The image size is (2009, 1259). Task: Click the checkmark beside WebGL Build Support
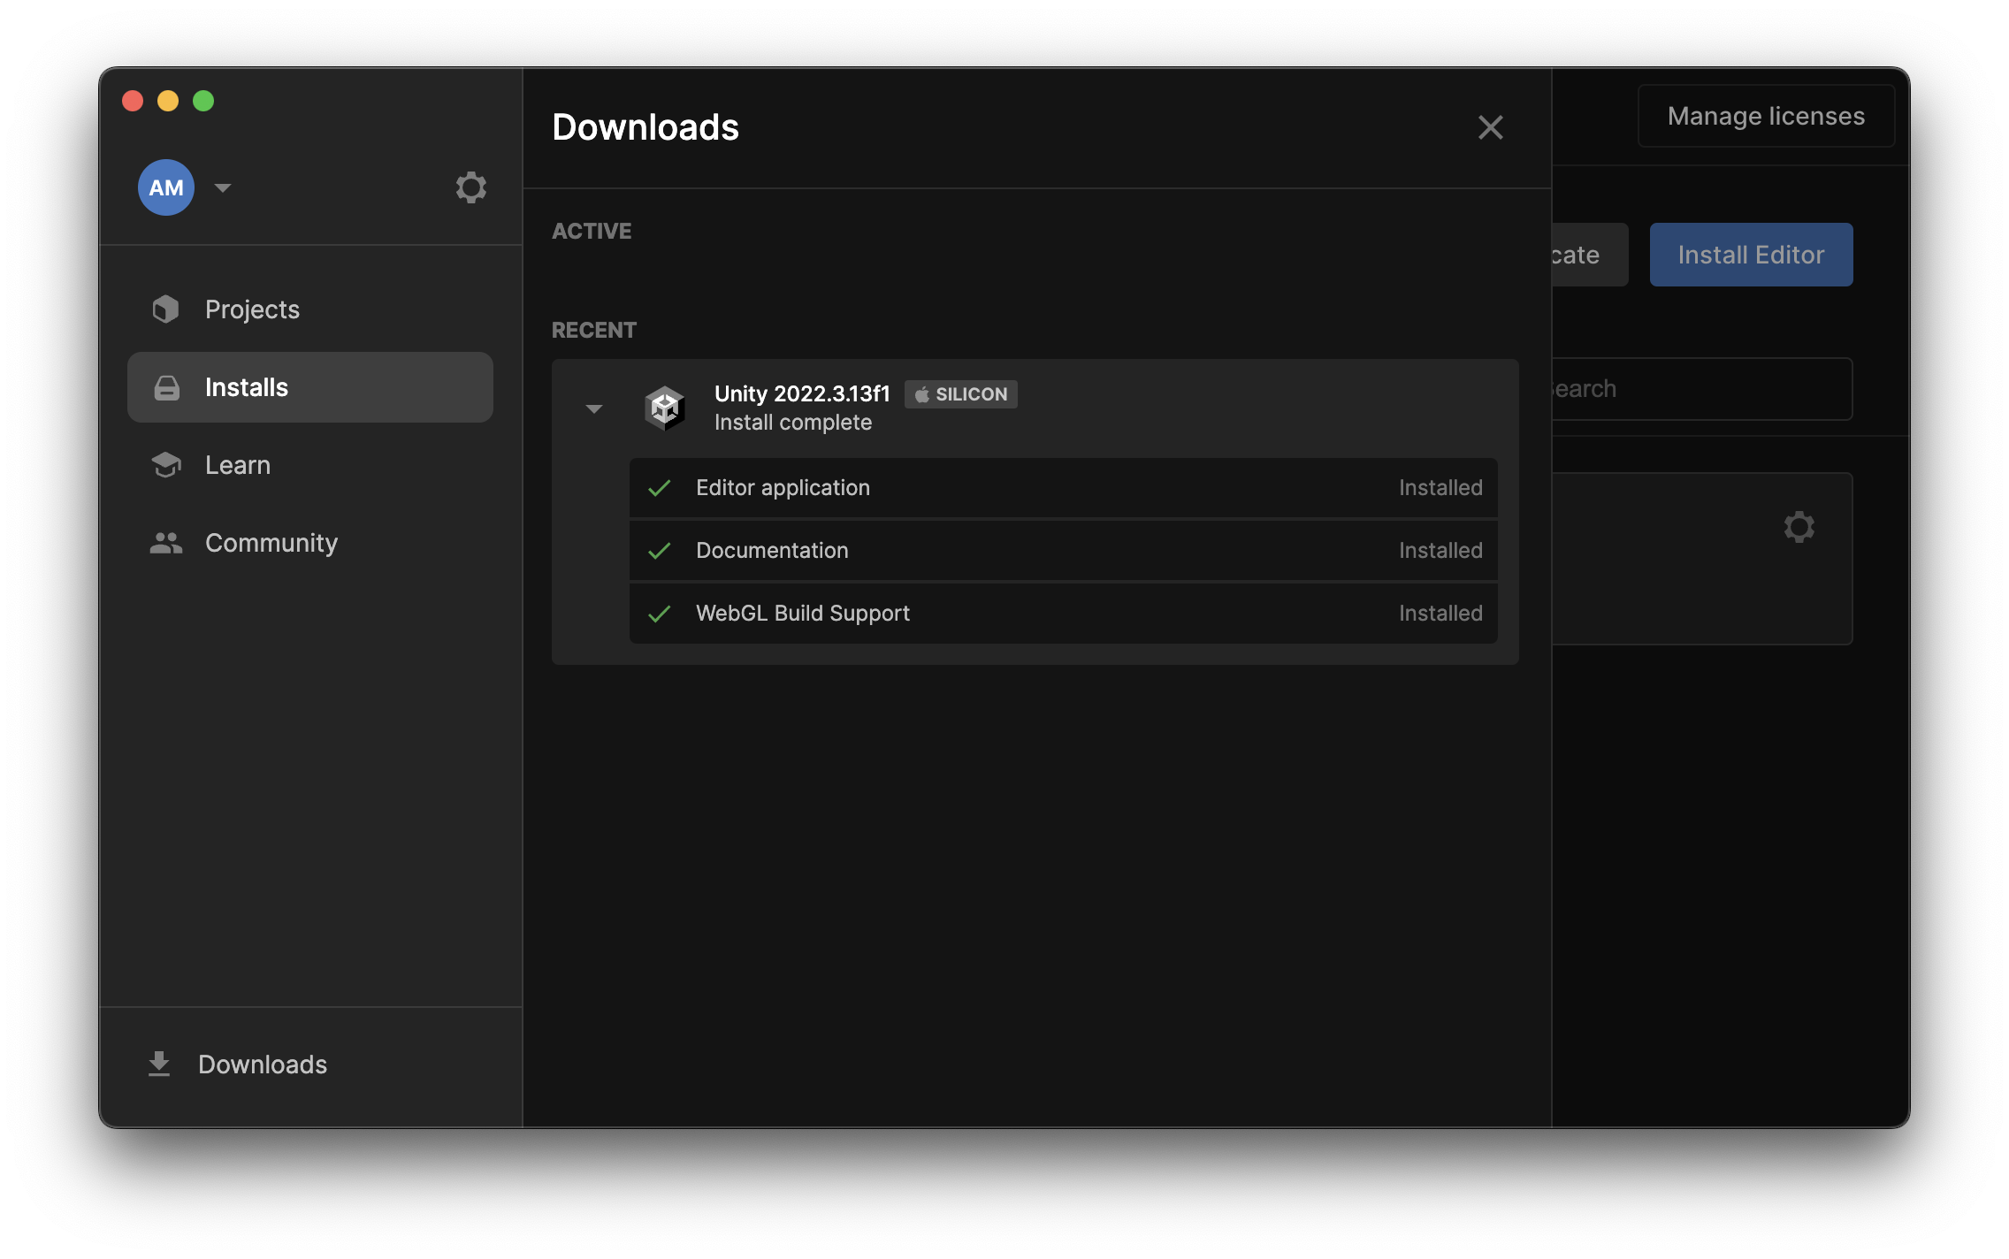click(660, 613)
